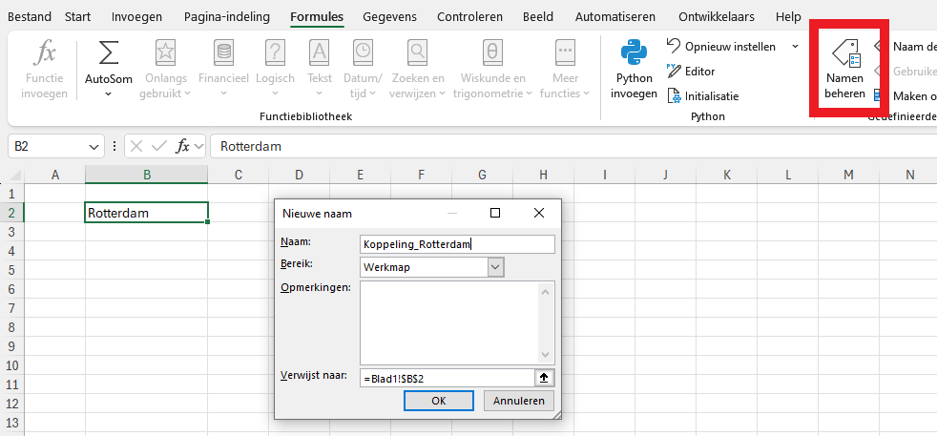Open Zoeken en verwijzen functions menu
The image size is (937, 436).
[418, 71]
